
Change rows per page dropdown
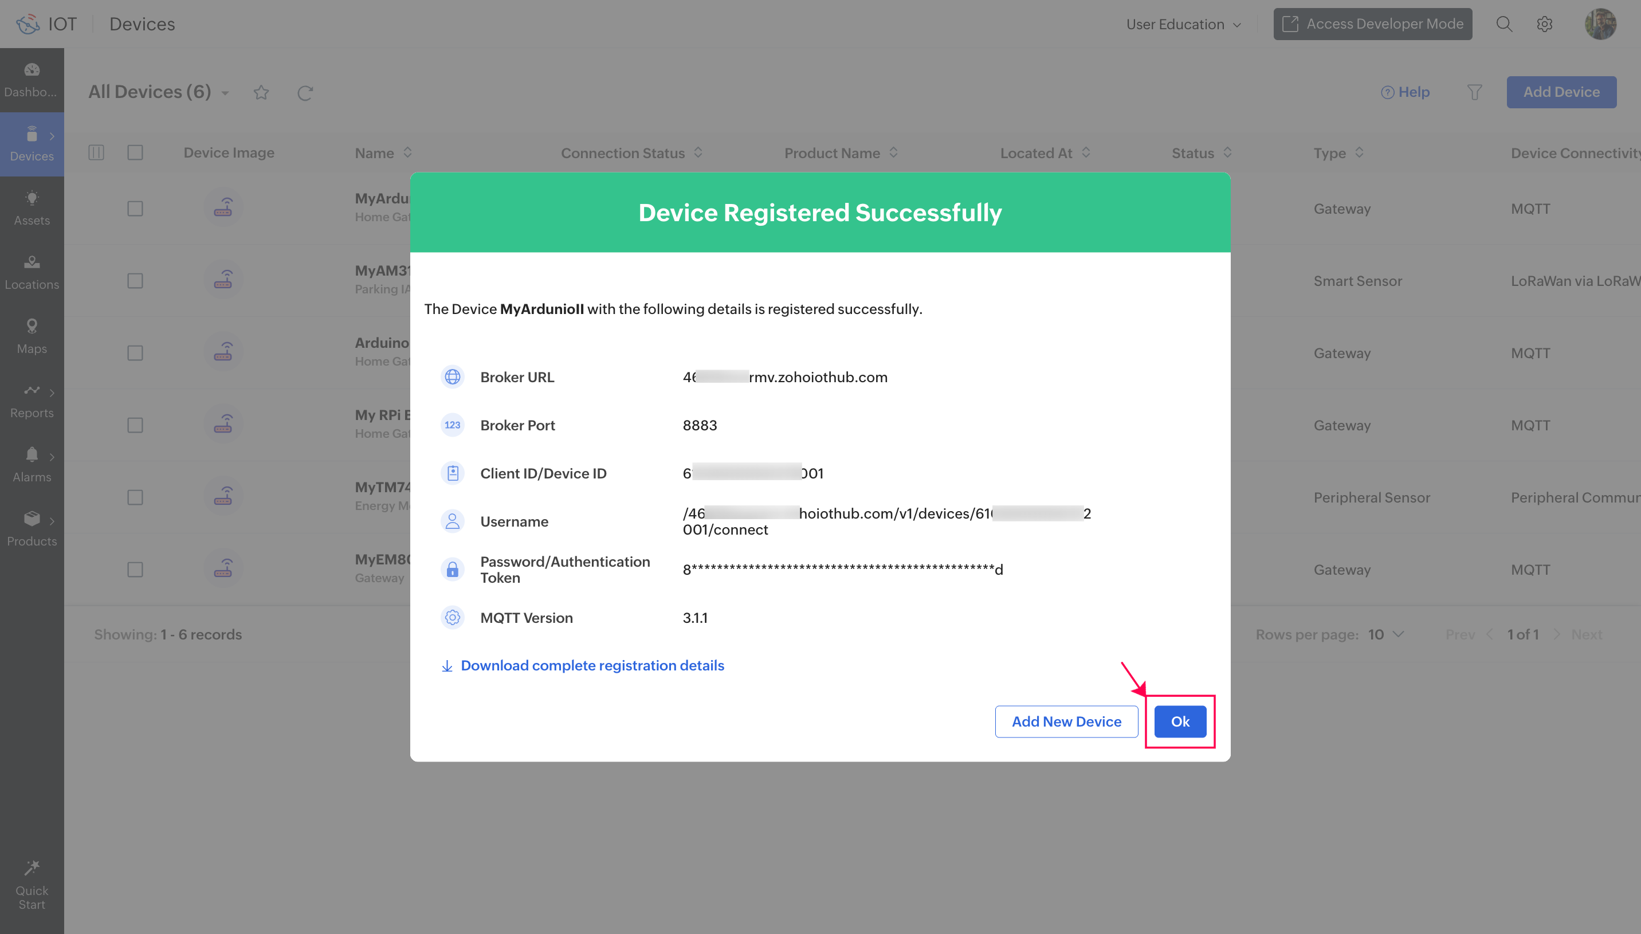click(x=1386, y=634)
